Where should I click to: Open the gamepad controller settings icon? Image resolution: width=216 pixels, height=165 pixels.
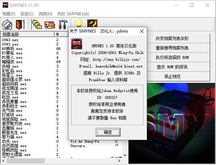click(x=50, y=25)
